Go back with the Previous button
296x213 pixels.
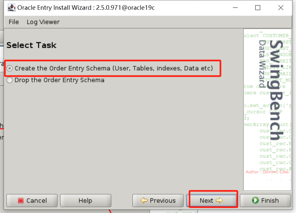[x=158, y=200]
